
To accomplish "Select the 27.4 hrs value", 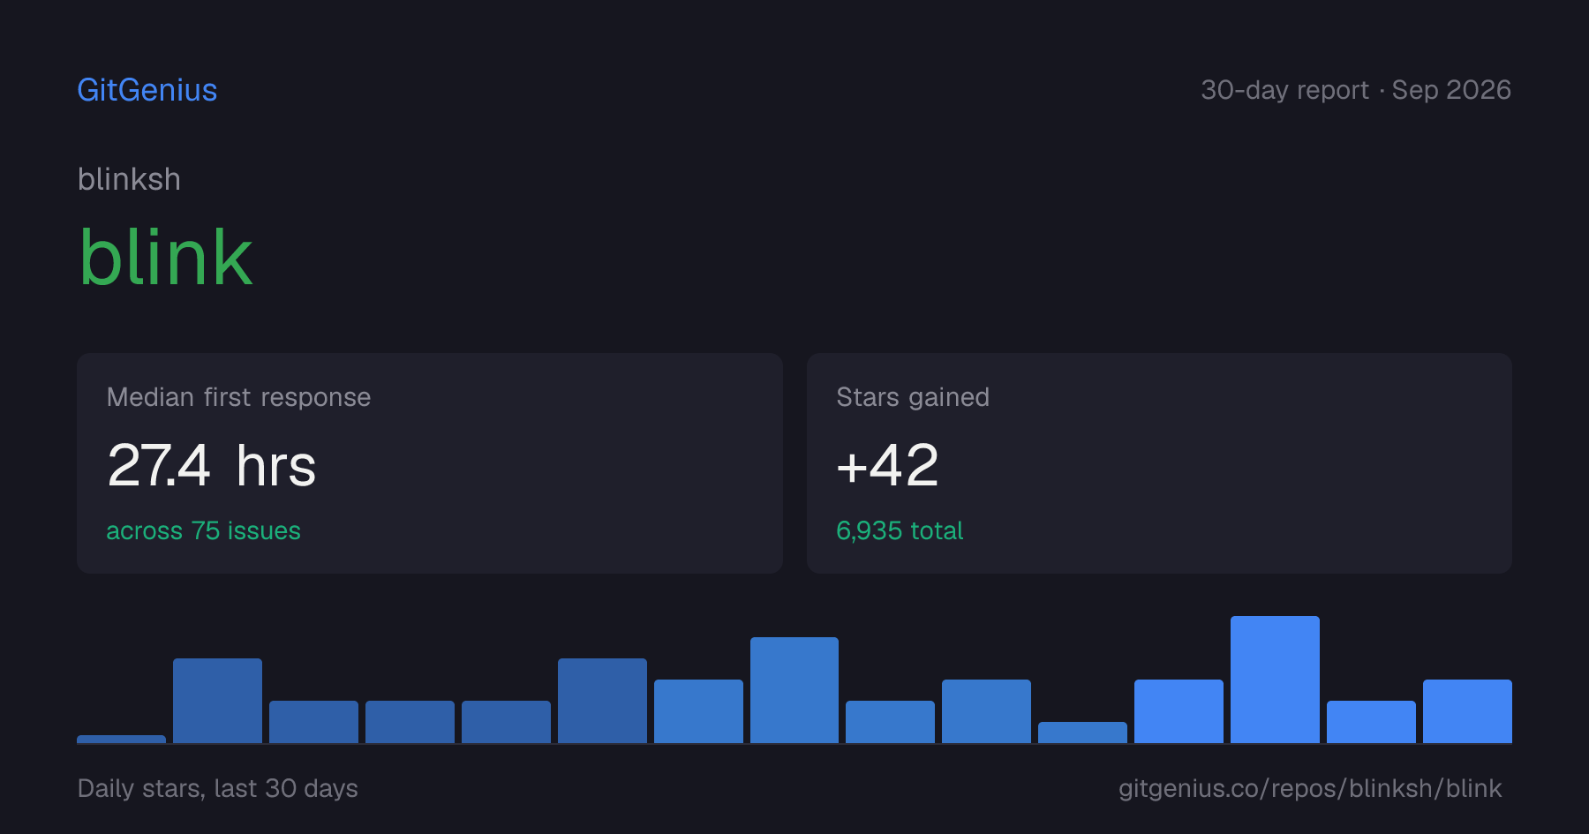I will point(211,465).
